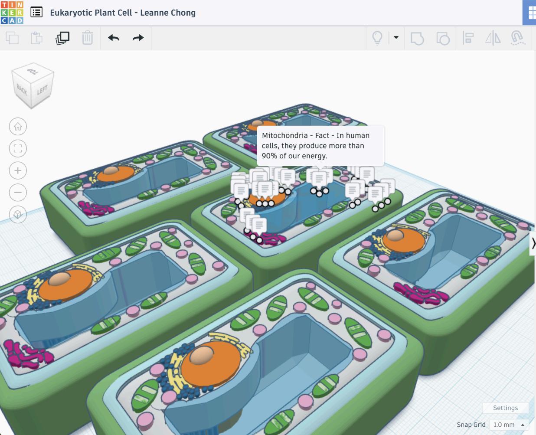Click the TOP face of view cube
This screenshot has height=435, width=536.
[x=33, y=72]
